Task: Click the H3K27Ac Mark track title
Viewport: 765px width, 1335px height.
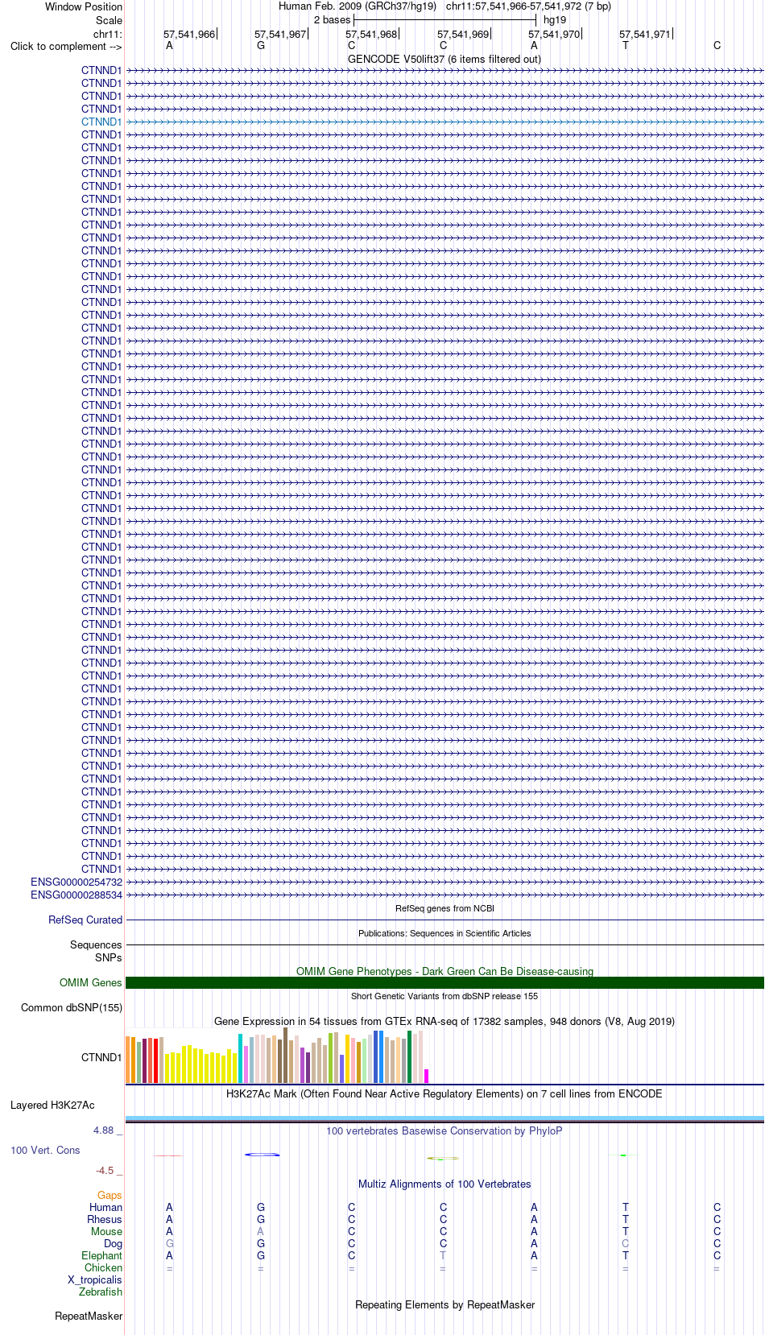Action: click(445, 1093)
